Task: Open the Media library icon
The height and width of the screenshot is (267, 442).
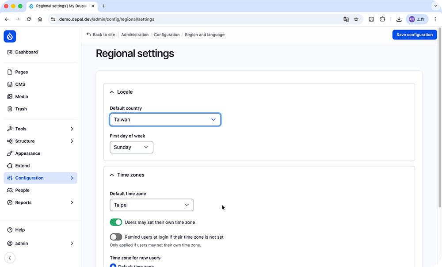Action: pos(10,96)
